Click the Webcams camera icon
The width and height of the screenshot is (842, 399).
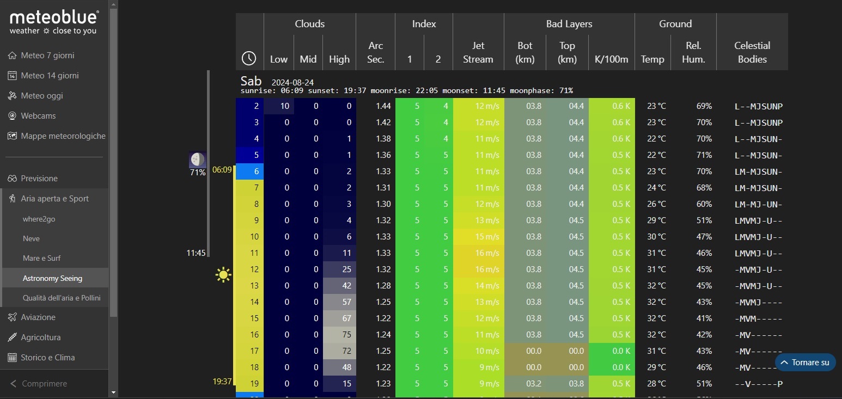(13, 116)
